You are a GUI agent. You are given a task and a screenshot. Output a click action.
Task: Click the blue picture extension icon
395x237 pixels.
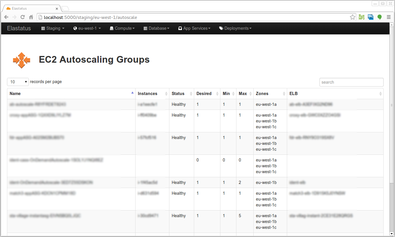pyautogui.click(x=371, y=17)
